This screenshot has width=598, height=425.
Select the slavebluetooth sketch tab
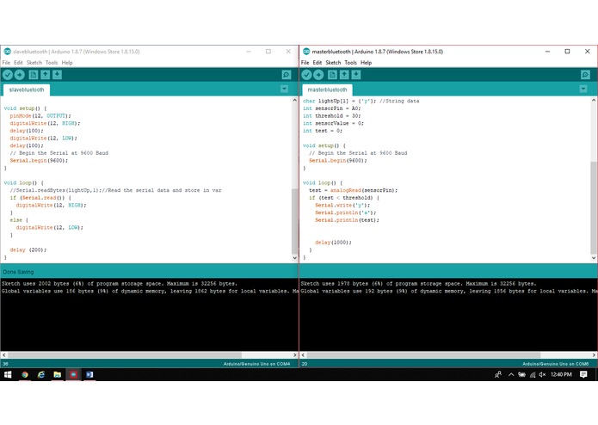coord(27,90)
